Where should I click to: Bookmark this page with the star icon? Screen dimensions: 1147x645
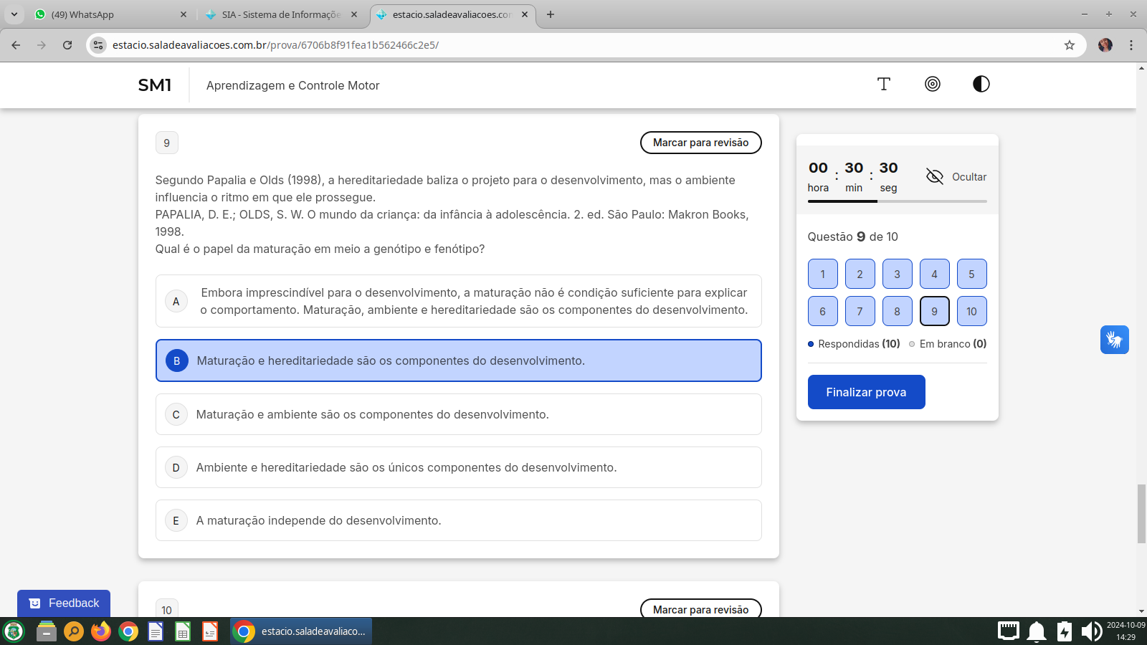pyautogui.click(x=1069, y=45)
